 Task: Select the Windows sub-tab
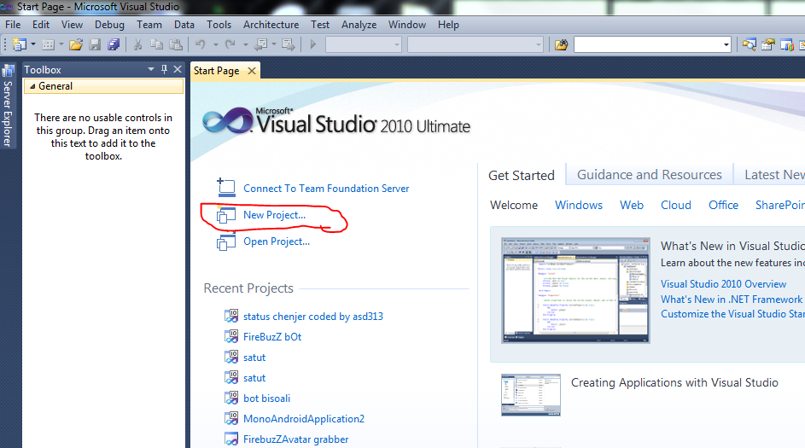click(x=579, y=206)
